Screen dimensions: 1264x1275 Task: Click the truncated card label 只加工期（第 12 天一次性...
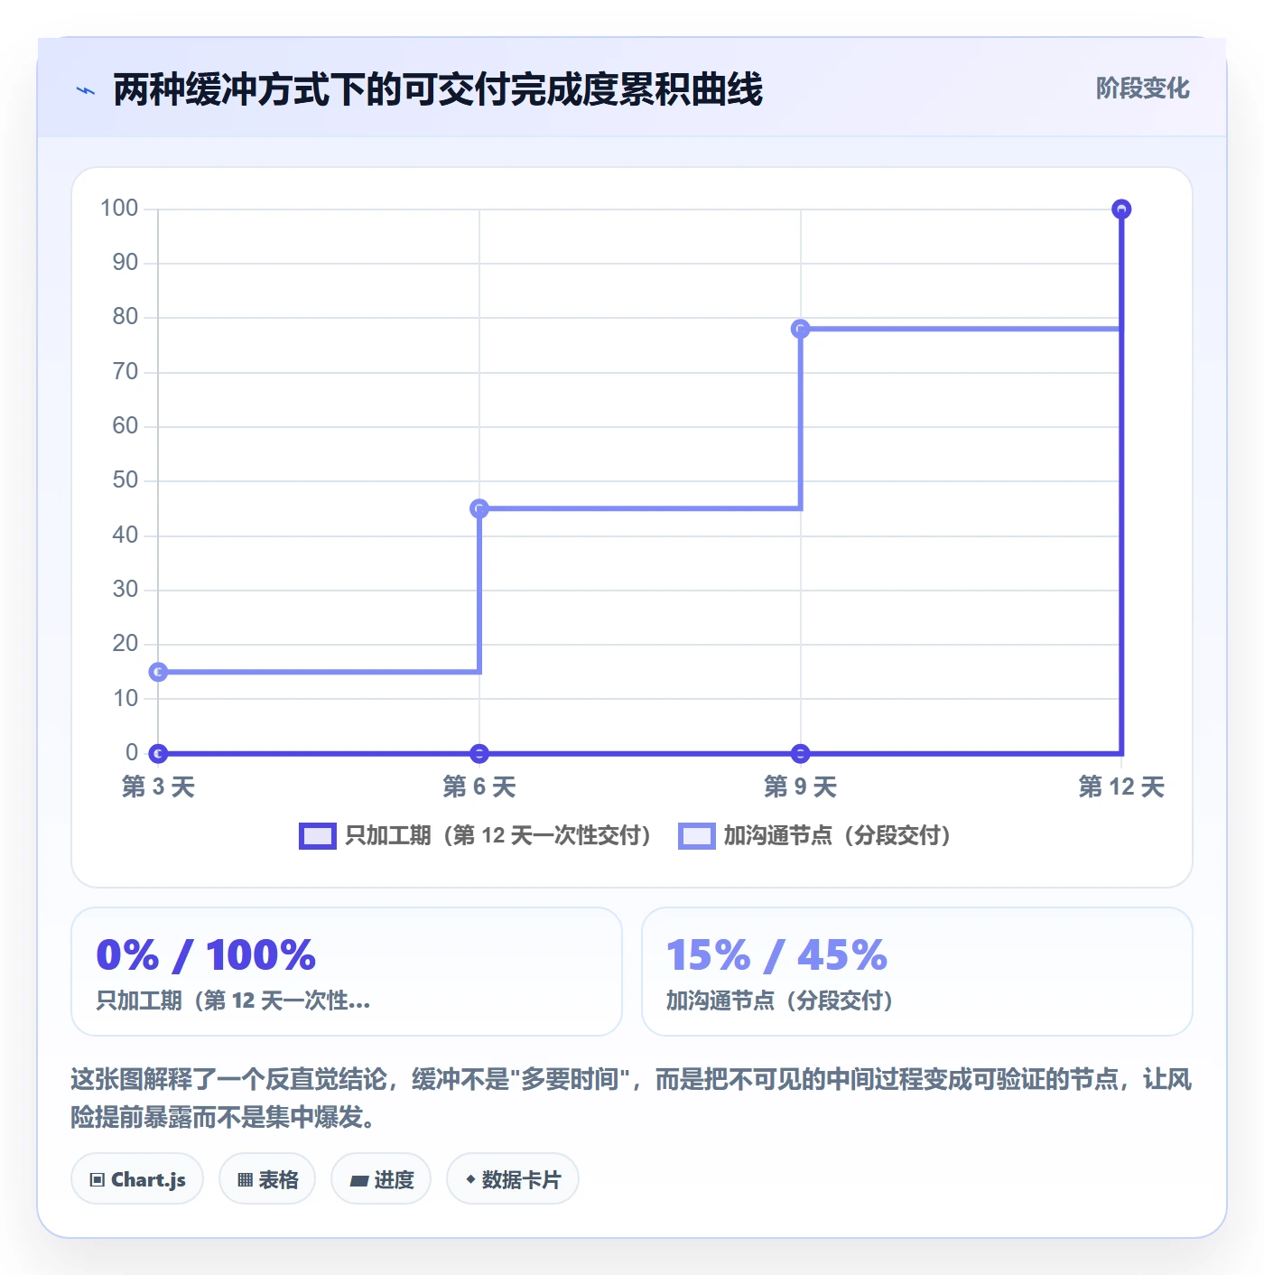click(x=233, y=1000)
